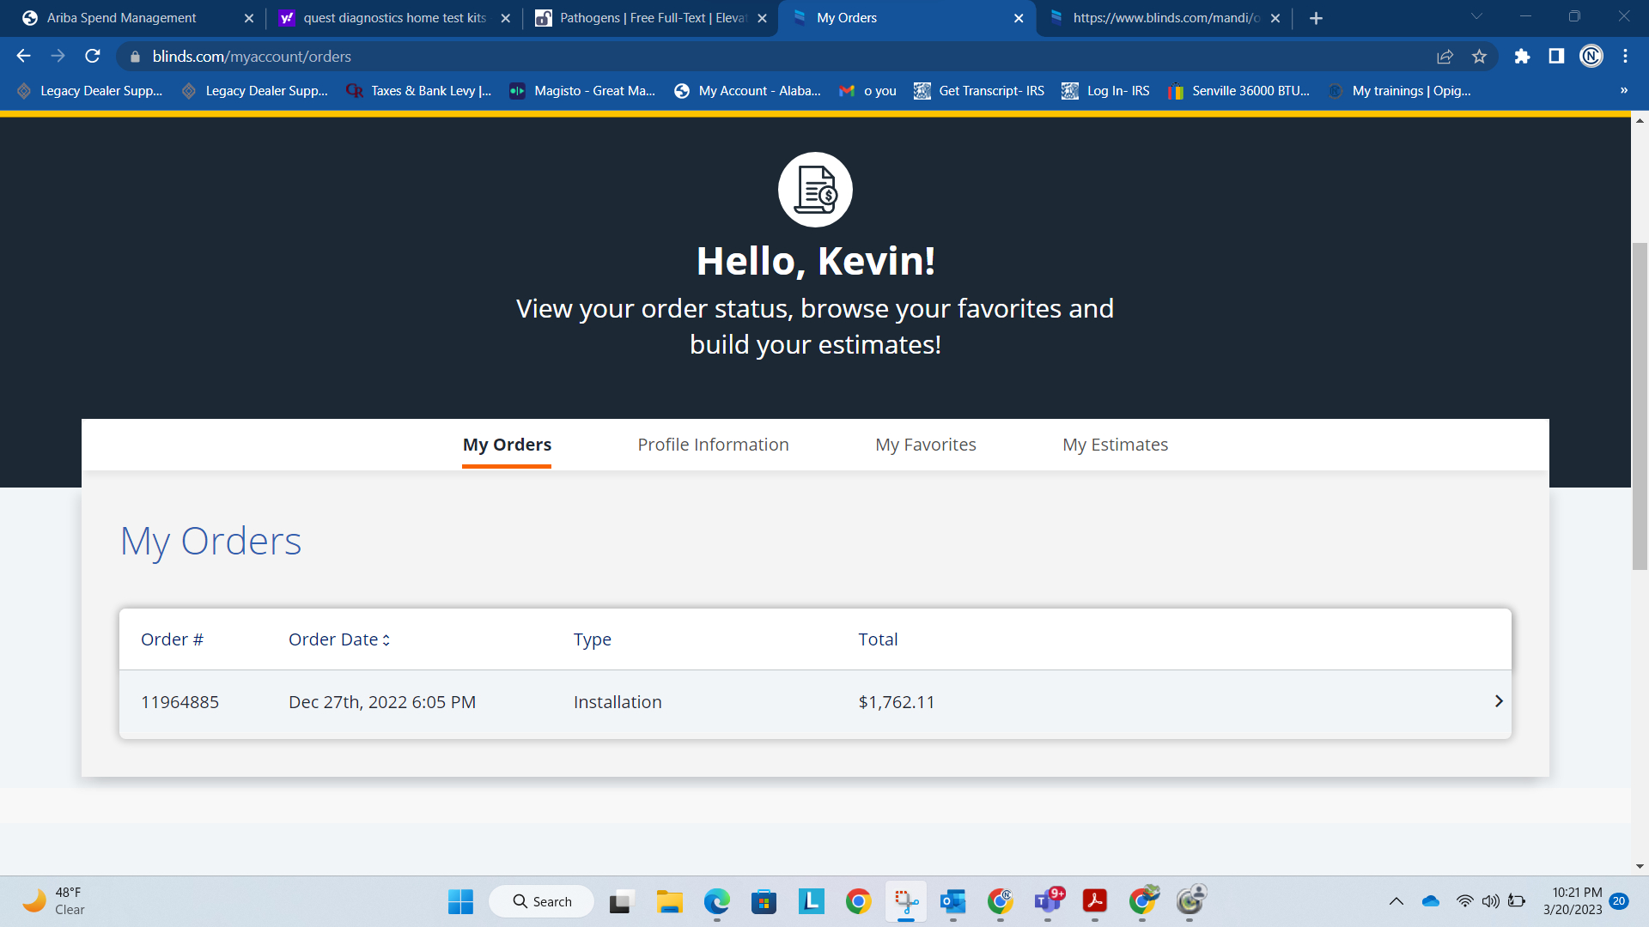Open the Pathogens | Free Full-Text browser tab
Image resolution: width=1649 pixels, height=927 pixels.
[x=644, y=17]
